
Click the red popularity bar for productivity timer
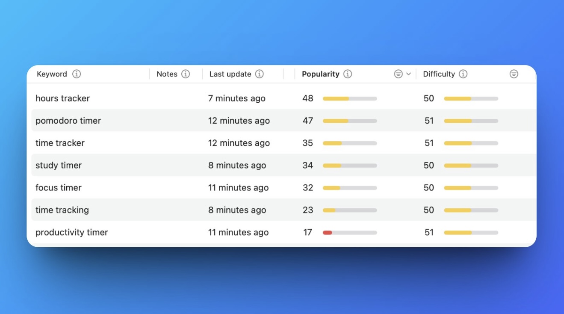[328, 233]
